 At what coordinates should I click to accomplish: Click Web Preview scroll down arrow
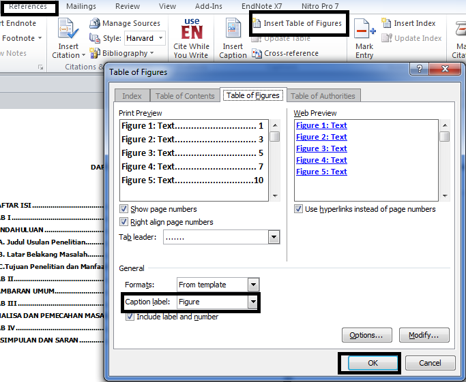445,195
